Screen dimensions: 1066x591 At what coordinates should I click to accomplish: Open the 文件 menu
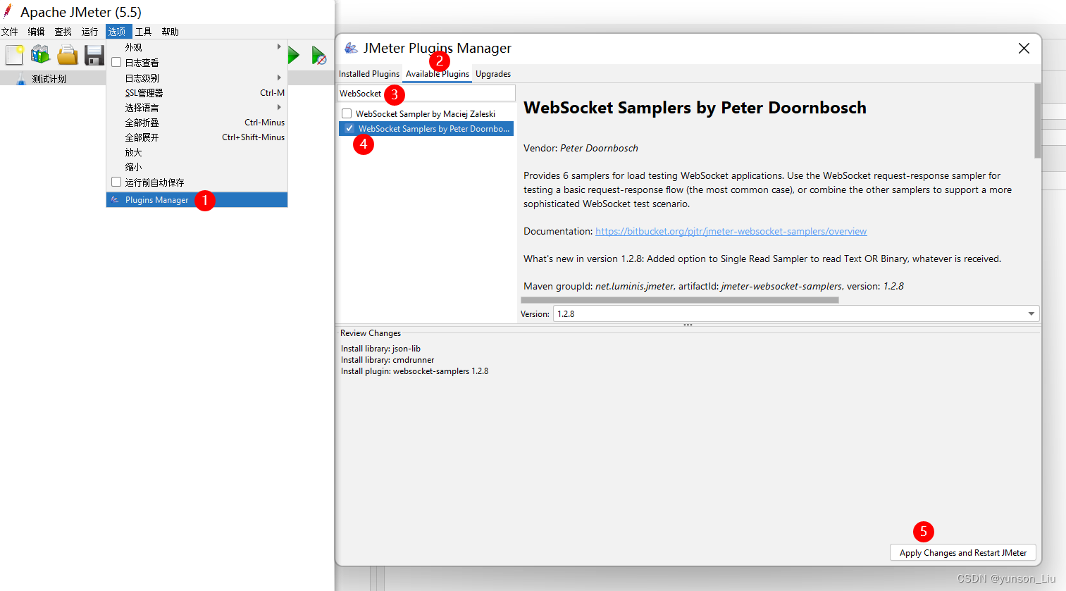pyautogui.click(x=10, y=32)
